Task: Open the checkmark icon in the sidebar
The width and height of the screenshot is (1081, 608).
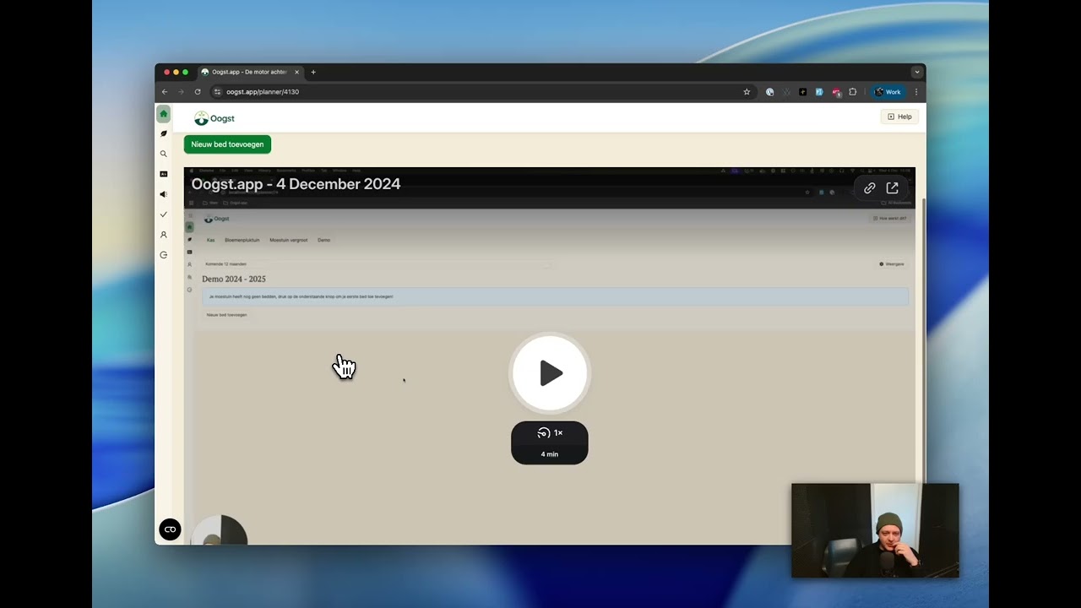Action: (164, 214)
